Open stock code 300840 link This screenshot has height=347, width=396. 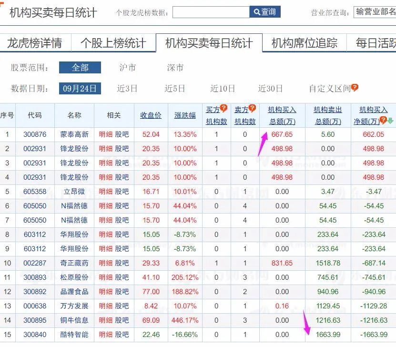pyautogui.click(x=35, y=335)
